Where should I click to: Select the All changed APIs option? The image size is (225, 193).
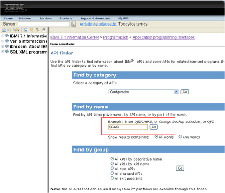point(112,173)
